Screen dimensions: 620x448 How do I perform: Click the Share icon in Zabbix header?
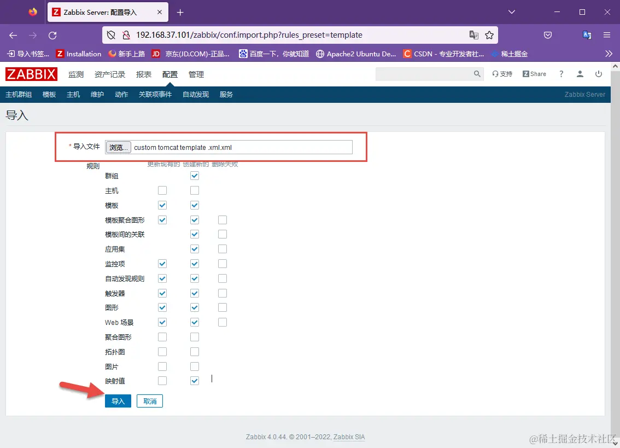click(x=534, y=73)
